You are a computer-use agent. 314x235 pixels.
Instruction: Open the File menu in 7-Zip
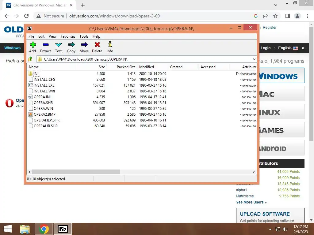[x=31, y=36]
